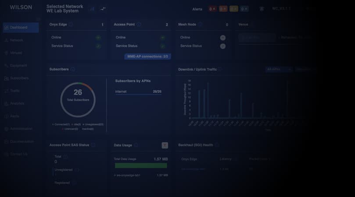355x197 pixels.
Task: Click the MME-AP connections: 2/2 button
Action: point(147,56)
